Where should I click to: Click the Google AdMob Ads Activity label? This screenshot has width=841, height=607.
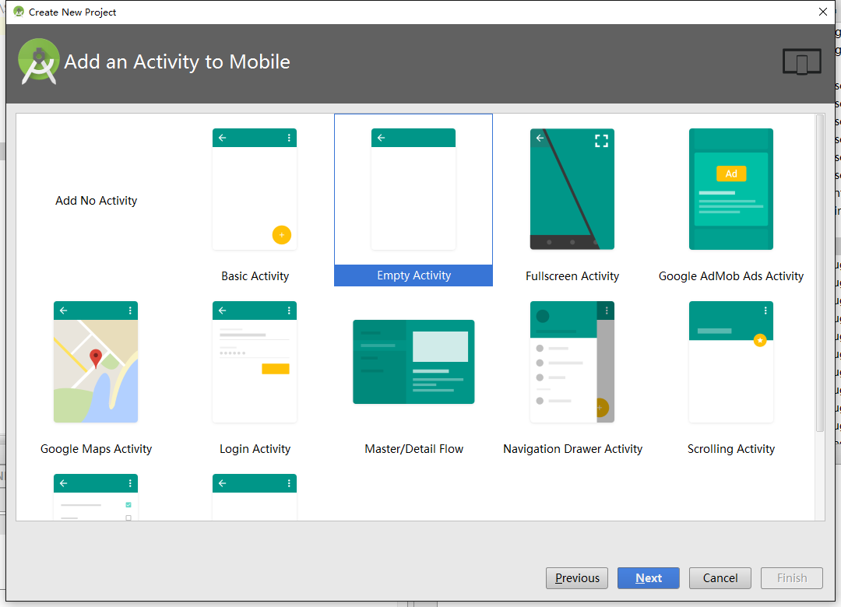[x=731, y=276]
